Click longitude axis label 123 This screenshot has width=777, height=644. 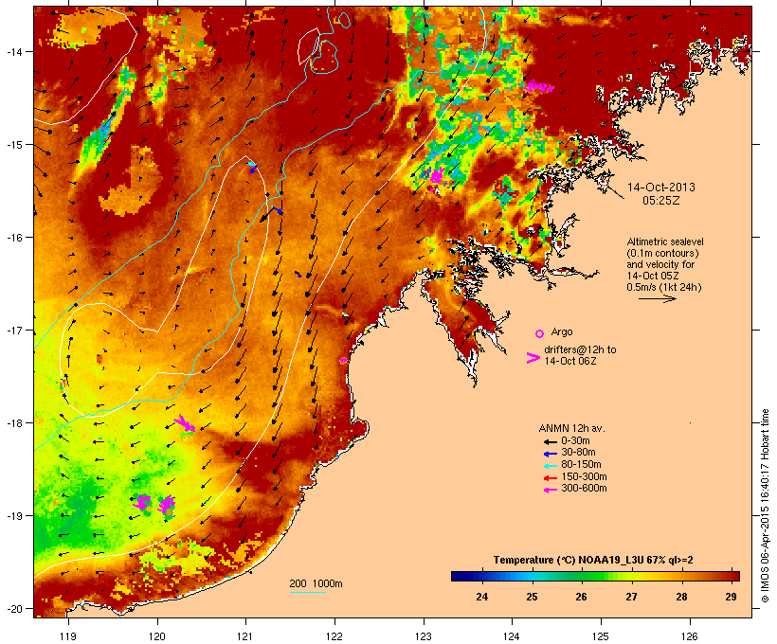[424, 636]
